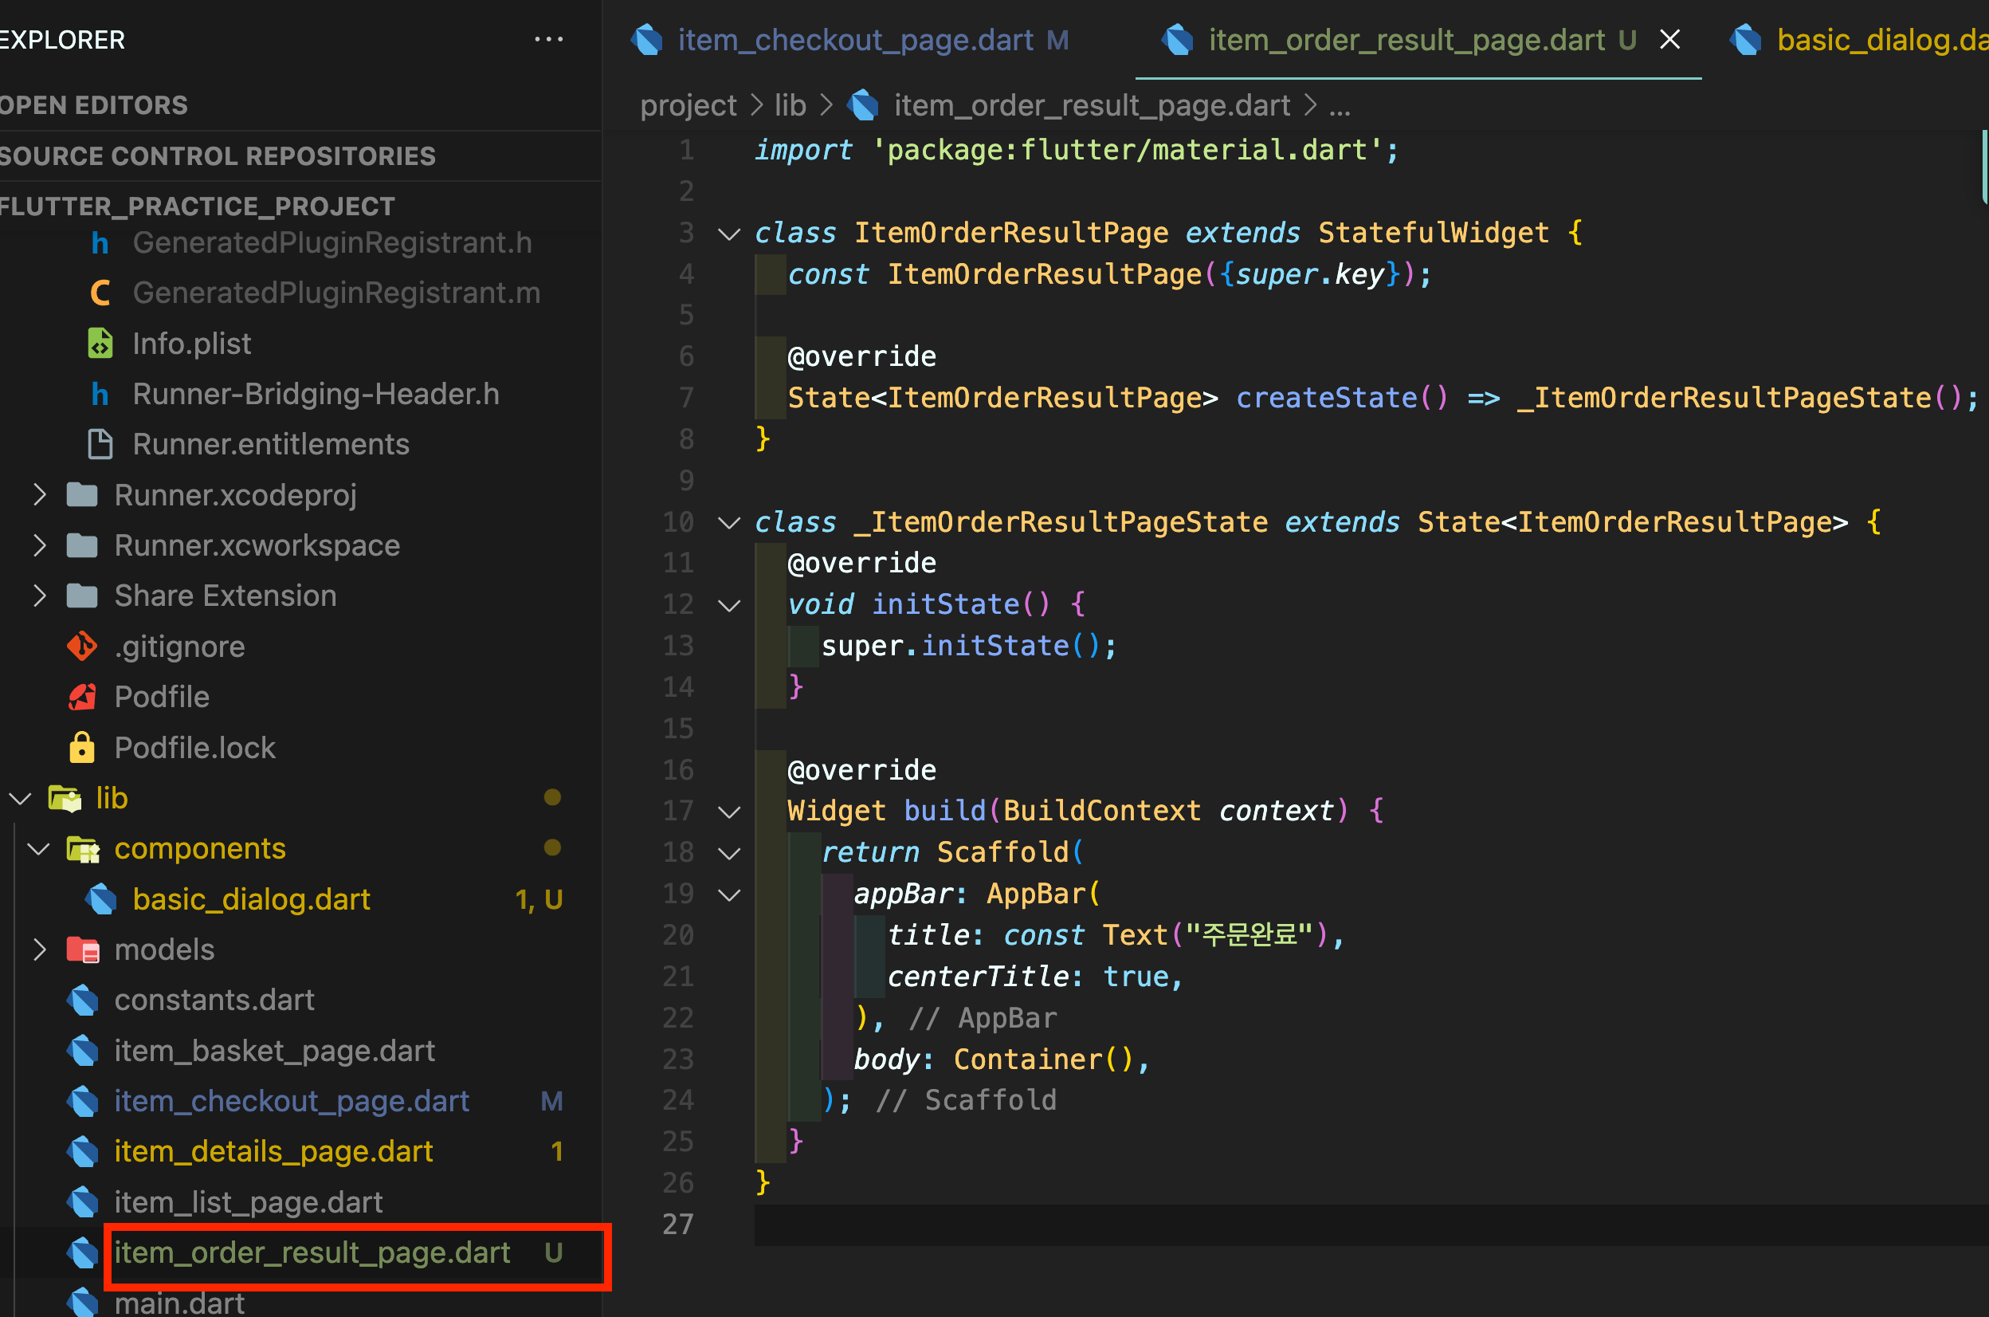Fold the AppBar block at line 19
Screen dimensions: 1989x1317
click(x=729, y=894)
